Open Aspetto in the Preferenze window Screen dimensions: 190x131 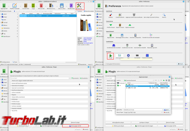point(110,16)
